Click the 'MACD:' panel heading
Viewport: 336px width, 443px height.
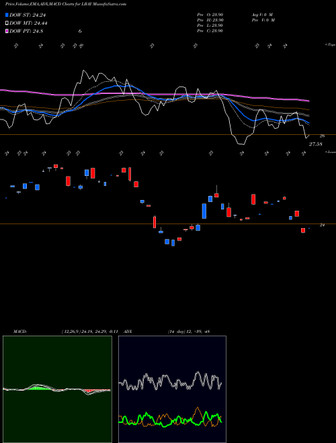pyautogui.click(x=20, y=332)
